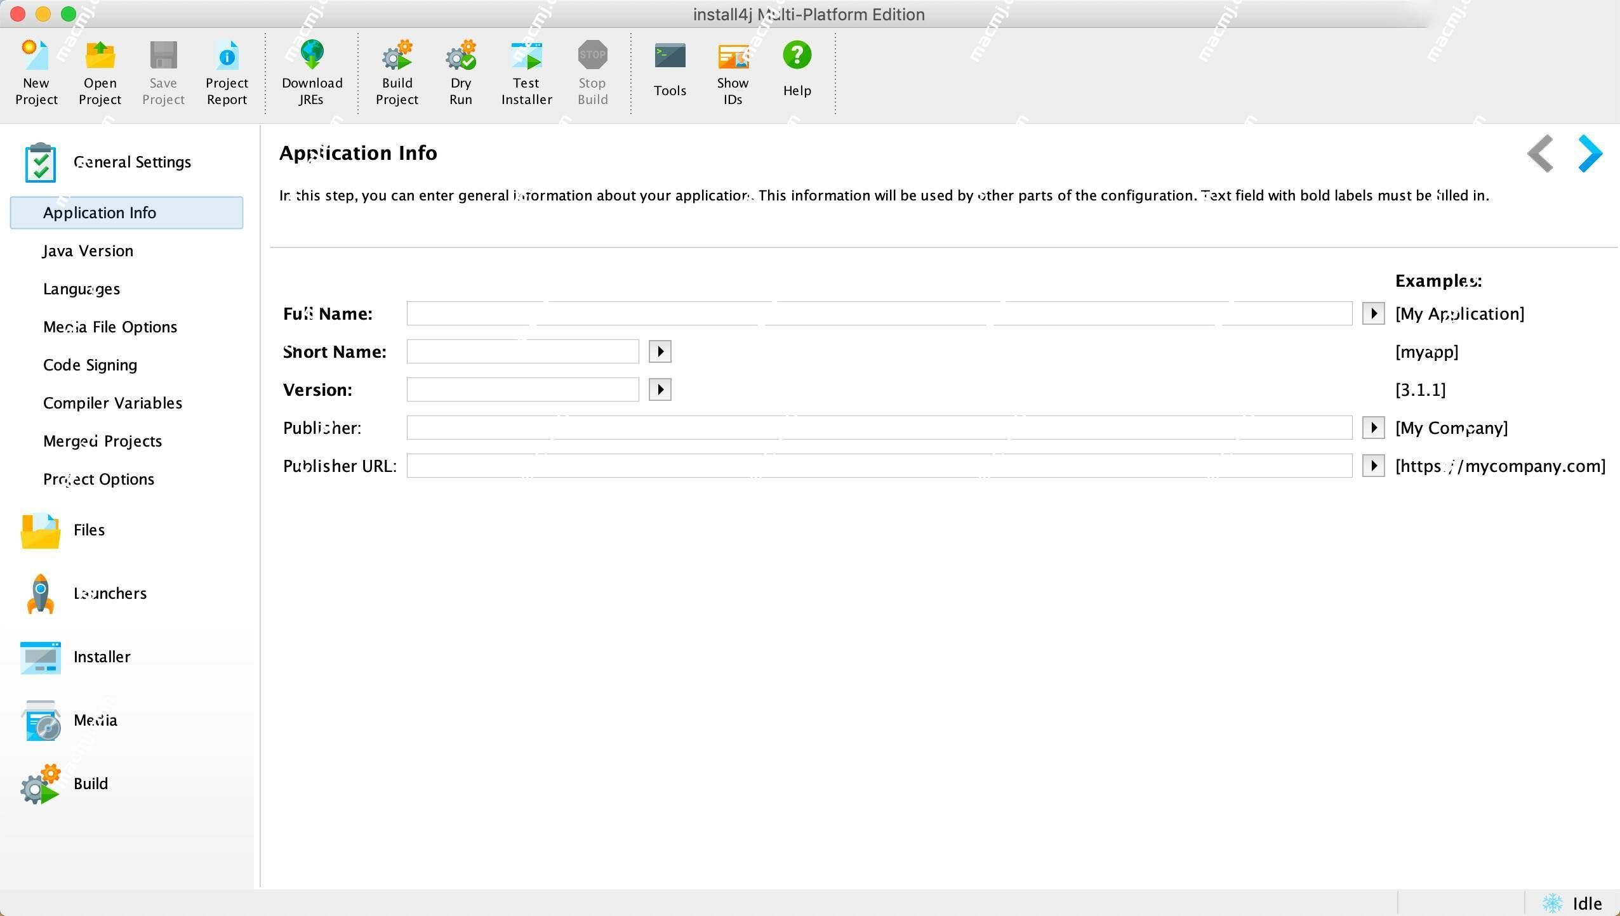Image resolution: width=1620 pixels, height=916 pixels.
Task: Focus the Publisher URL text field
Action: pyautogui.click(x=879, y=466)
